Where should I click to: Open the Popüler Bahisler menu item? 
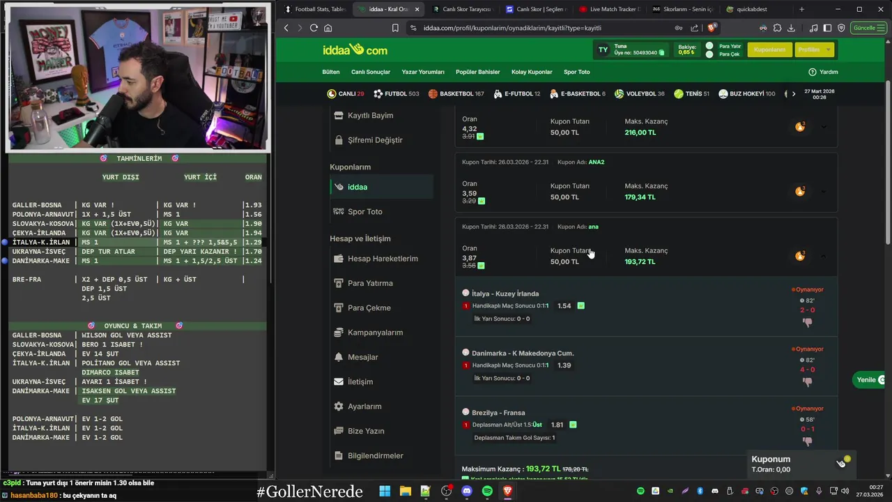click(478, 72)
